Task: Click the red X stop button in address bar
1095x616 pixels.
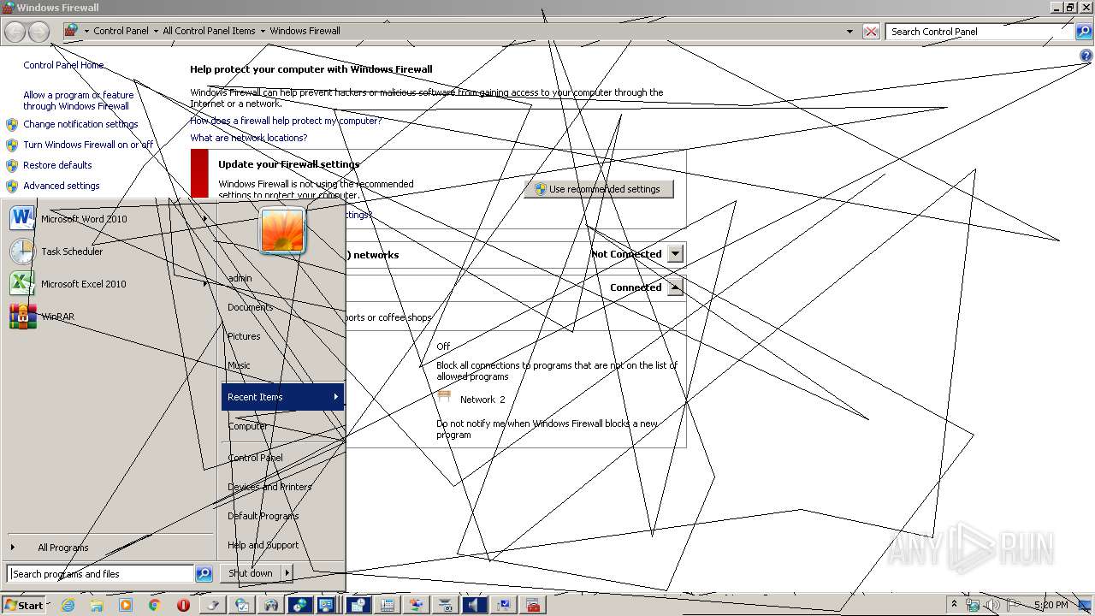Action: click(871, 32)
